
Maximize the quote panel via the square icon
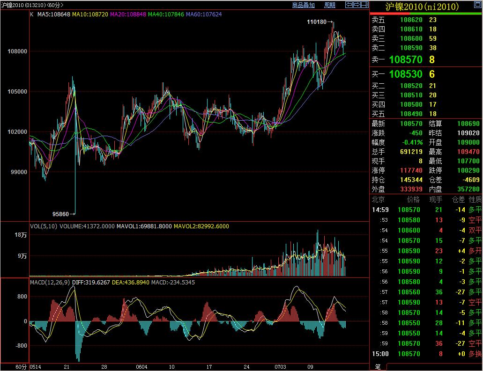click(477, 4)
